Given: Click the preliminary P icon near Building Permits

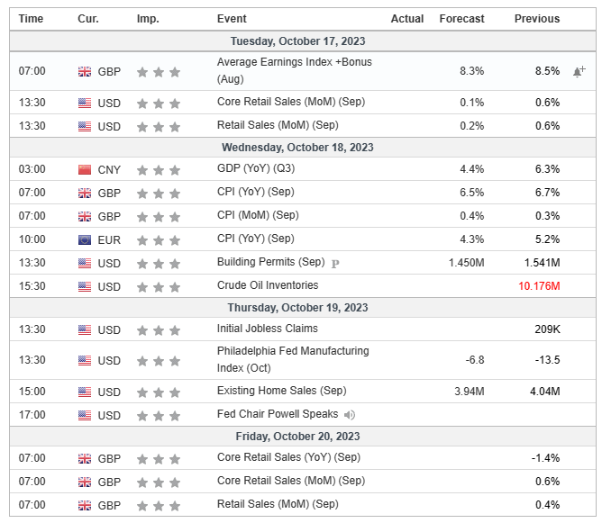Looking at the screenshot, I should click(335, 264).
